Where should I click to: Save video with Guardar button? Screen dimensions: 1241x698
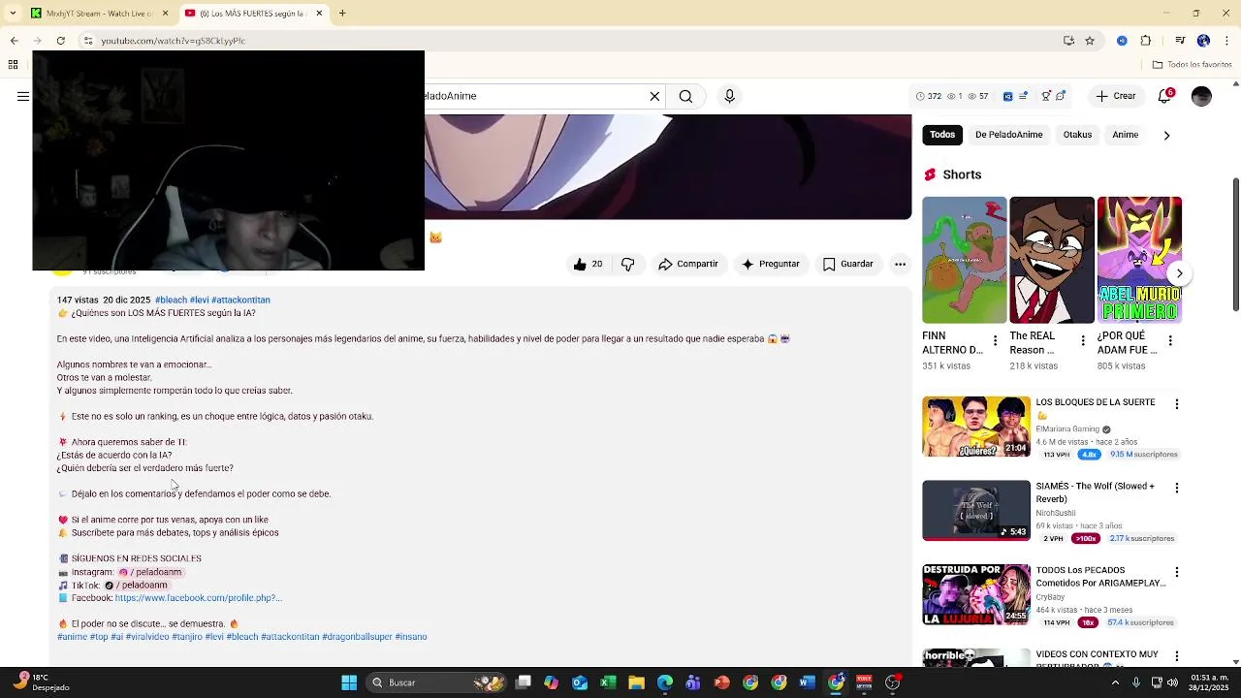click(x=848, y=264)
